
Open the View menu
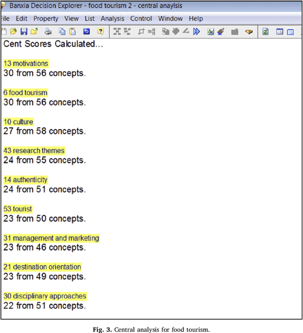pyautogui.click(x=72, y=19)
